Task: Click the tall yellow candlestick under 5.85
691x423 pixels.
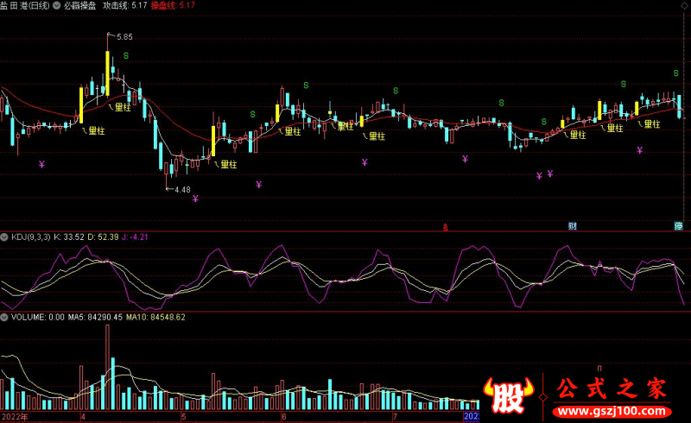Action: pyautogui.click(x=107, y=73)
